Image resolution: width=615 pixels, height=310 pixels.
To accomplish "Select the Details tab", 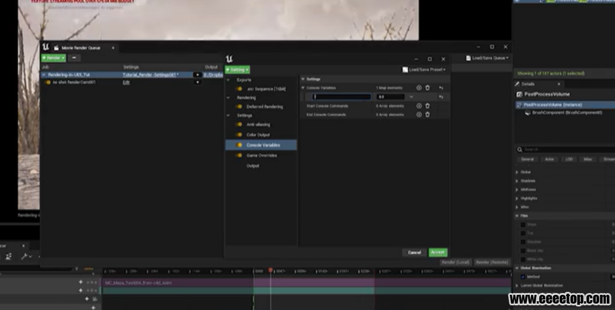I will pyautogui.click(x=528, y=84).
